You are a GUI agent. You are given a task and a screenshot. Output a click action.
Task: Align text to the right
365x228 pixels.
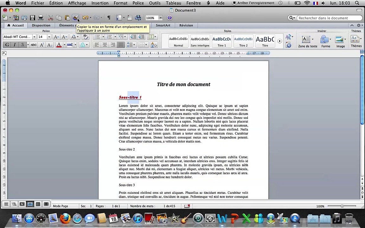113,45
